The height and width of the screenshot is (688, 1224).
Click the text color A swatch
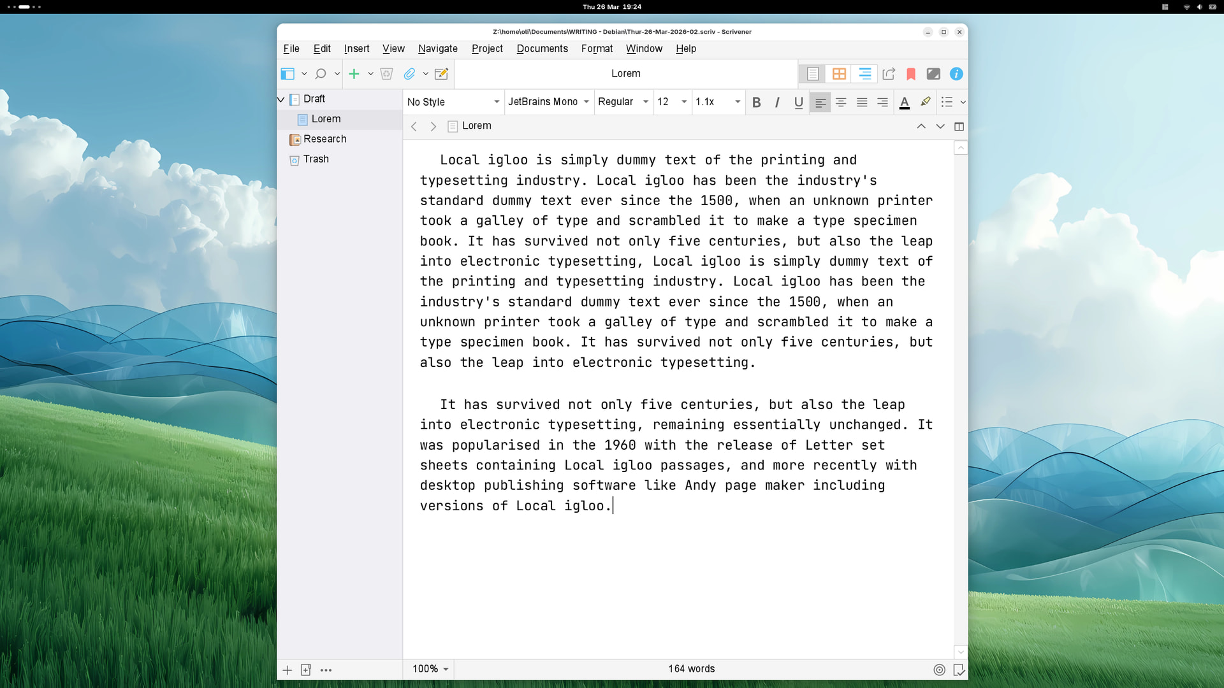point(904,102)
